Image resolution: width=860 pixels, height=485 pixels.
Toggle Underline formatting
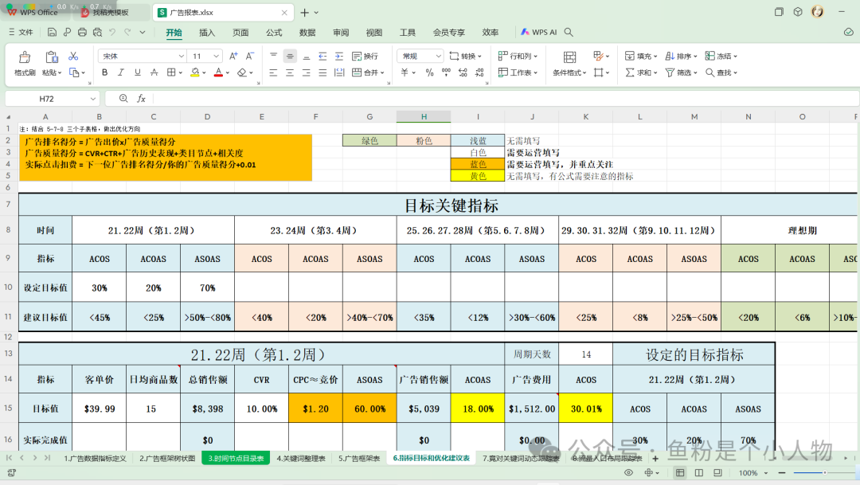point(138,72)
